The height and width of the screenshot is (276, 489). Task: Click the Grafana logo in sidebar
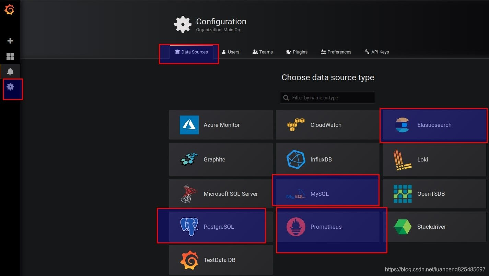pyautogui.click(x=10, y=10)
